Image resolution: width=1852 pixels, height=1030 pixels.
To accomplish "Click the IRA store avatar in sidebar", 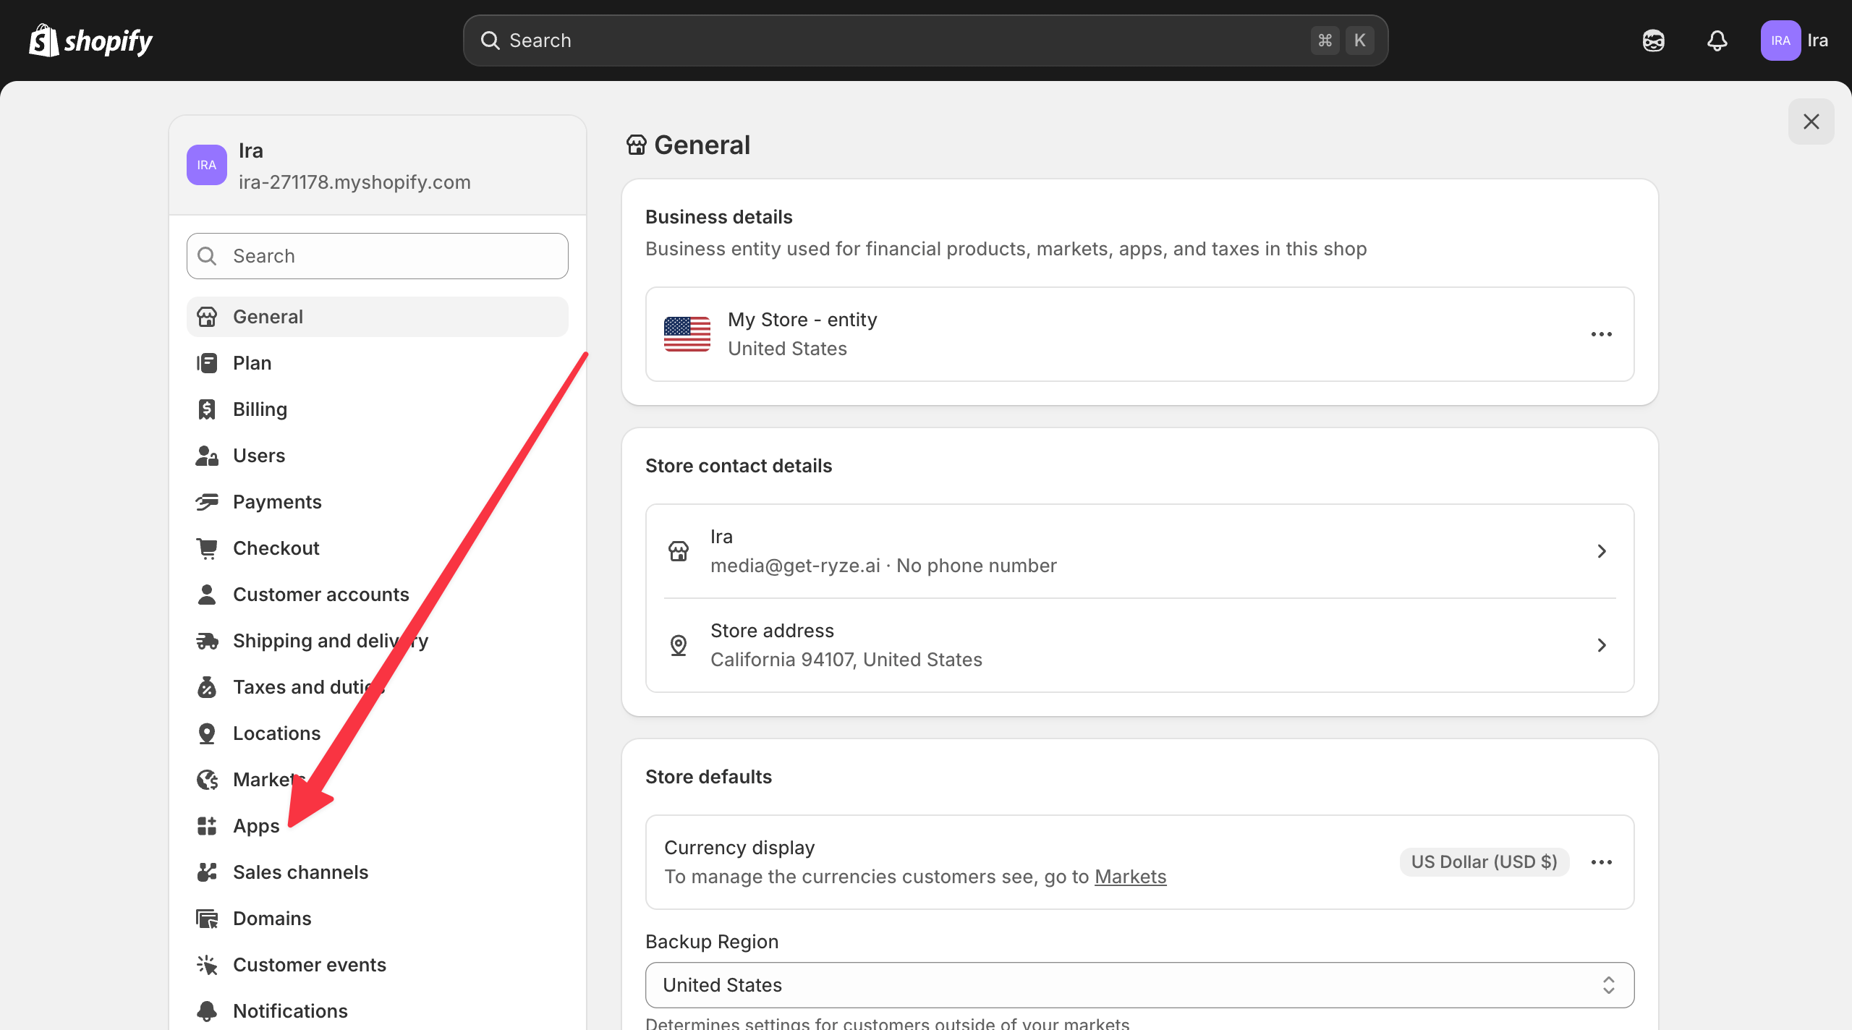I will 207,165.
